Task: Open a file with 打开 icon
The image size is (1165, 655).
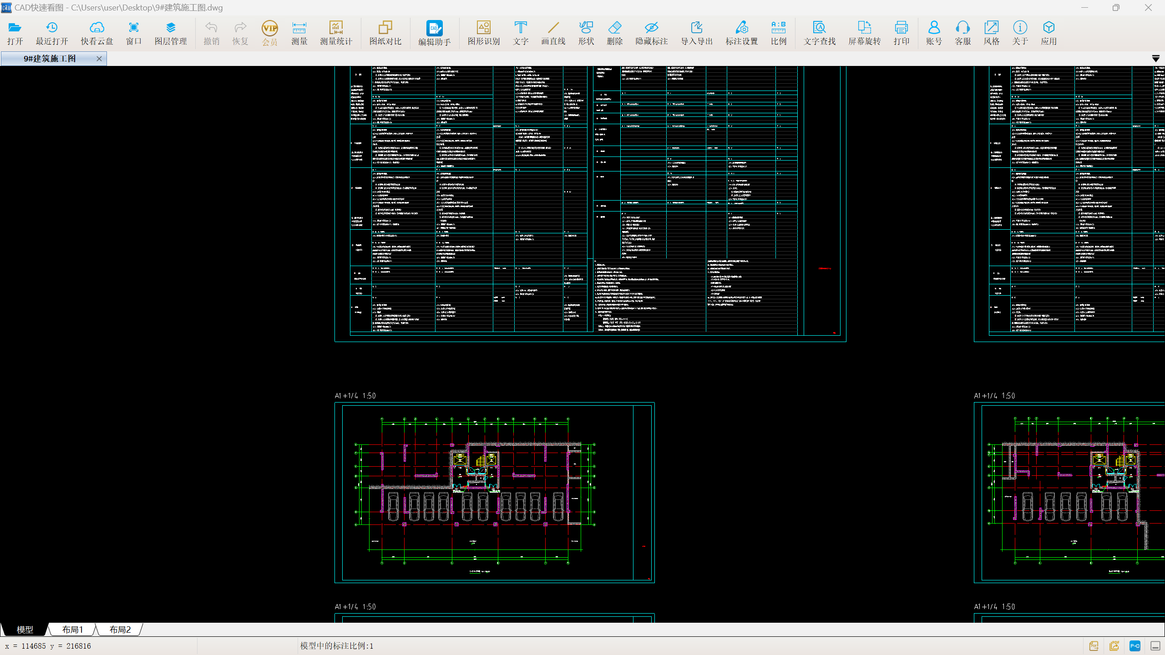Action: [15, 33]
